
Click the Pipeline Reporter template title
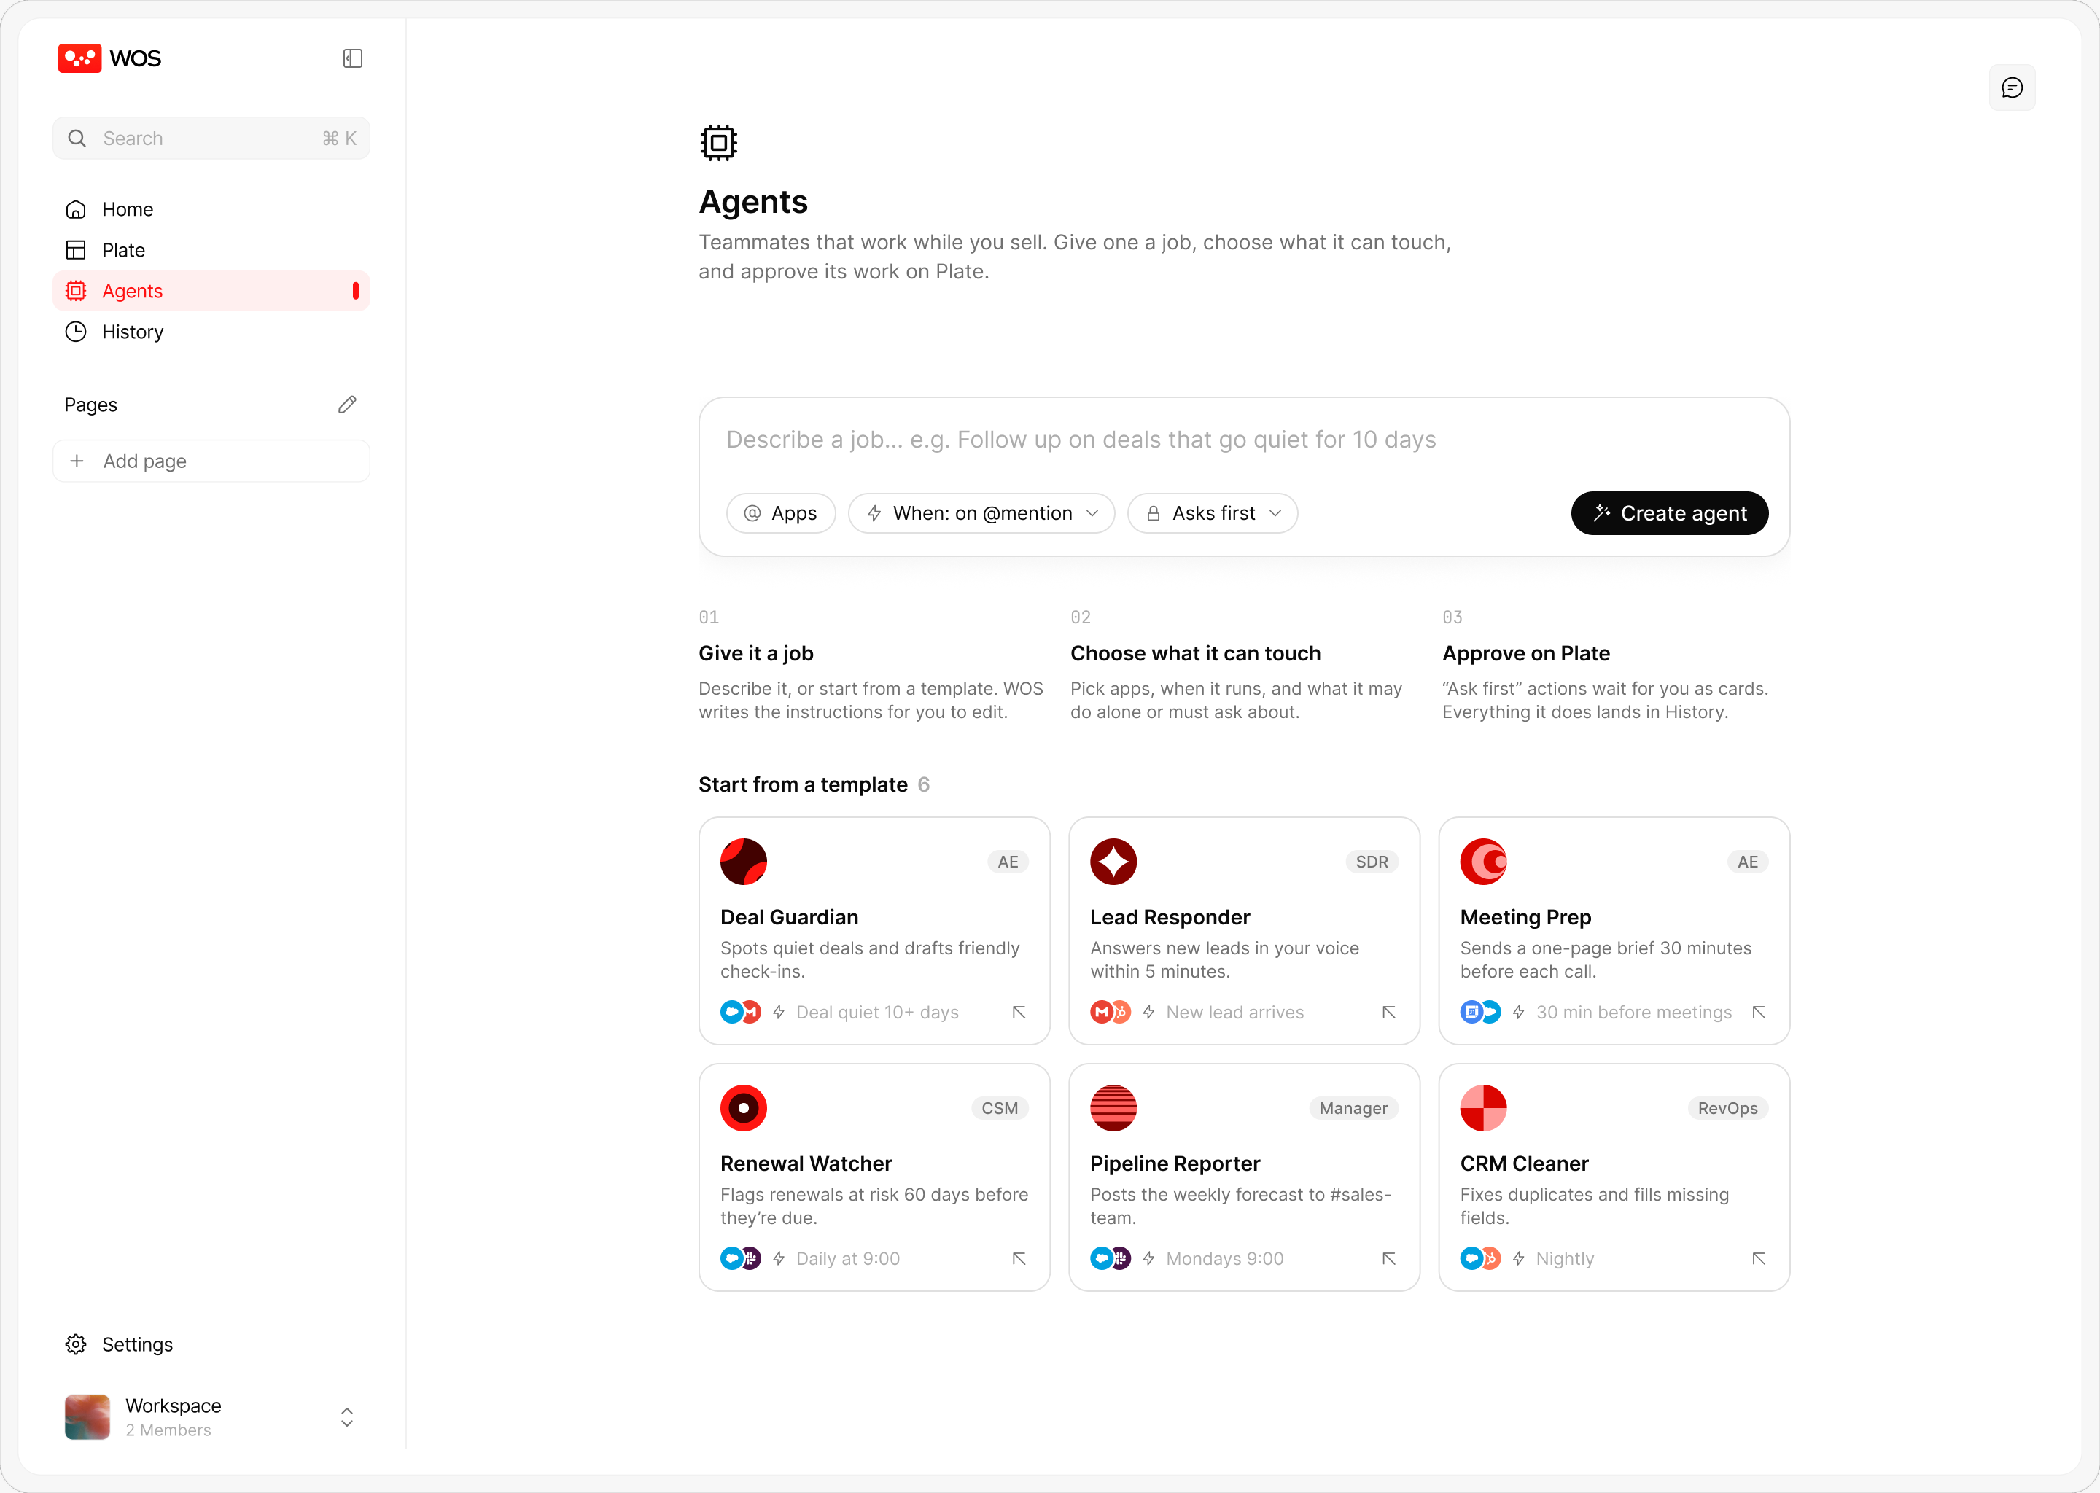click(x=1174, y=1164)
